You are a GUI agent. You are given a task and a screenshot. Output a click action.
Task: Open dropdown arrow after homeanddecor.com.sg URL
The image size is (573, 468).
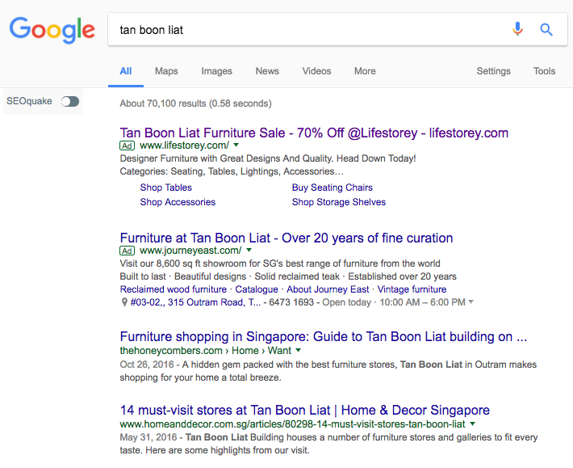click(472, 424)
